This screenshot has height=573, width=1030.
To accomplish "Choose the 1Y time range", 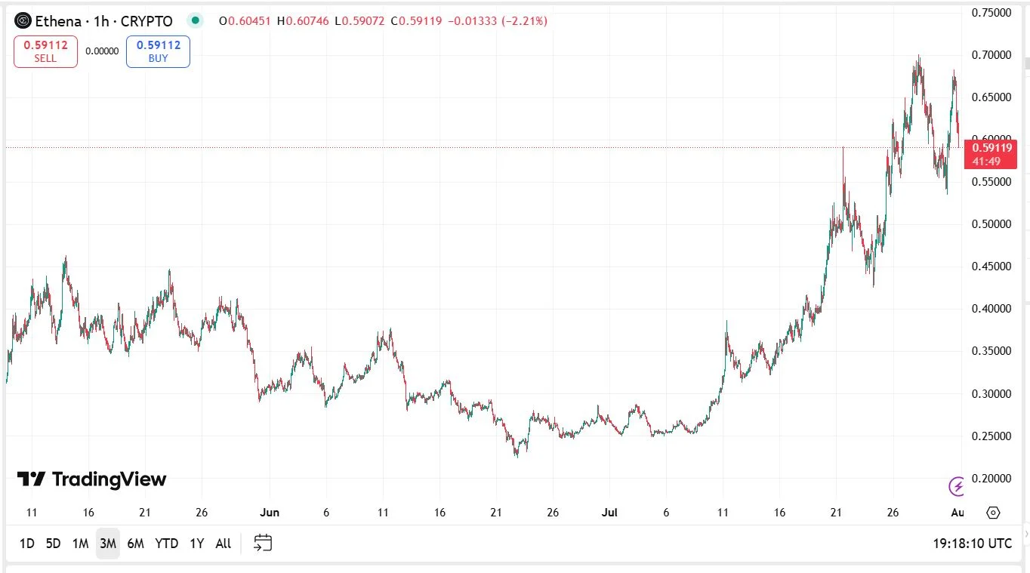I will tap(196, 544).
